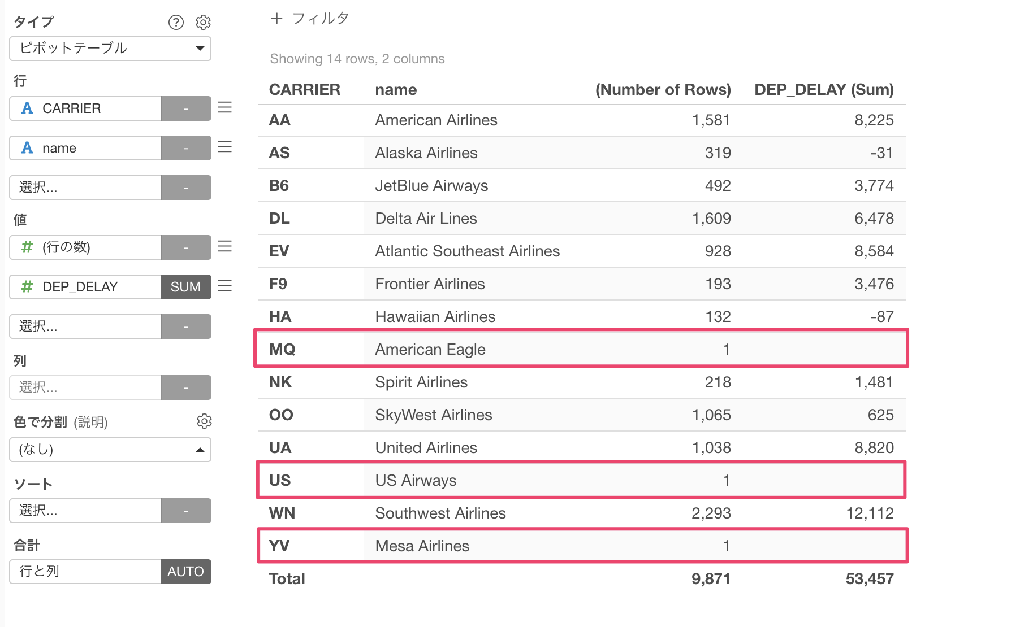Select the US Airways cell
Viewport: 1020px width, 627px height.
tap(416, 481)
